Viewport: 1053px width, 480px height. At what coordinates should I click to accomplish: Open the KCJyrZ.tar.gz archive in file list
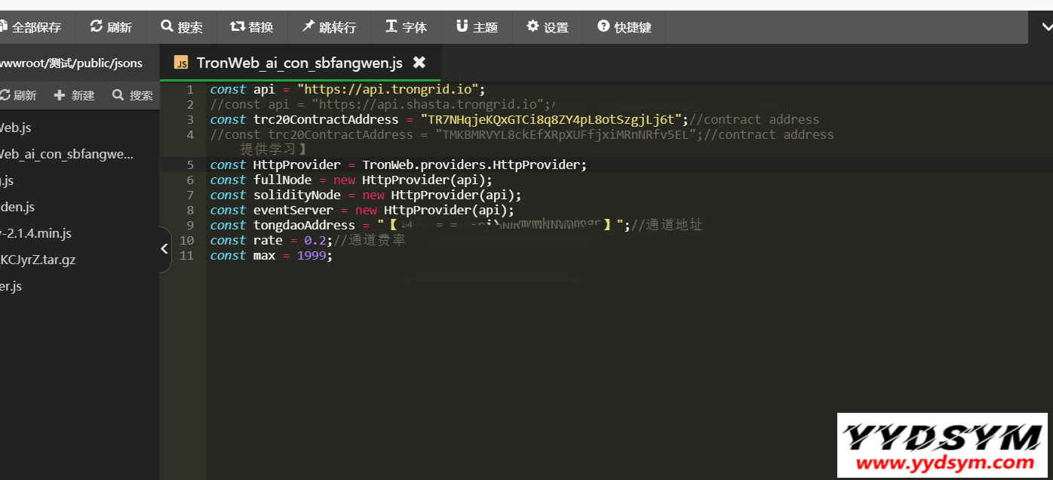point(38,260)
